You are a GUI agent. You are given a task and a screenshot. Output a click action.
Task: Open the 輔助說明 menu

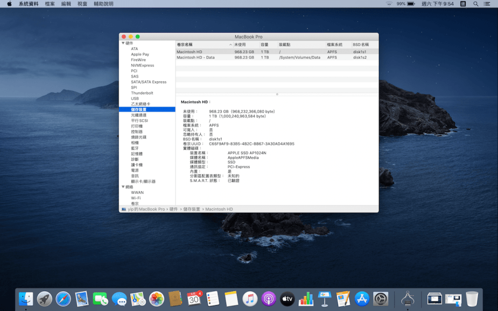coord(103,4)
